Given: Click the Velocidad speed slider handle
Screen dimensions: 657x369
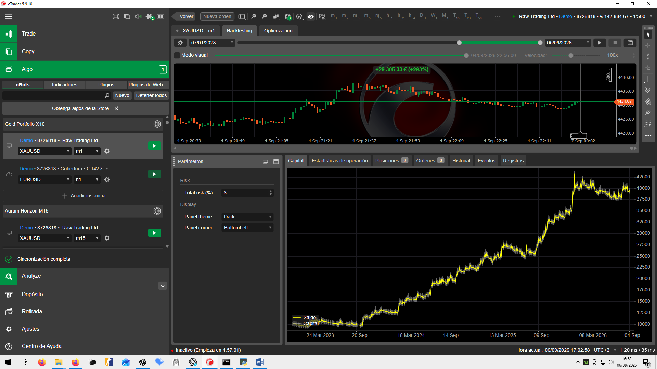Looking at the screenshot, I should [x=570, y=55].
